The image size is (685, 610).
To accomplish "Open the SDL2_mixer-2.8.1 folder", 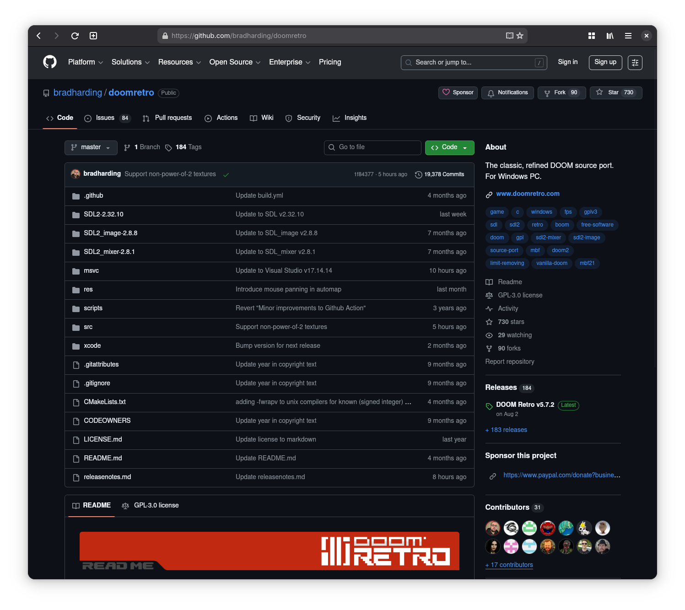I will 109,252.
